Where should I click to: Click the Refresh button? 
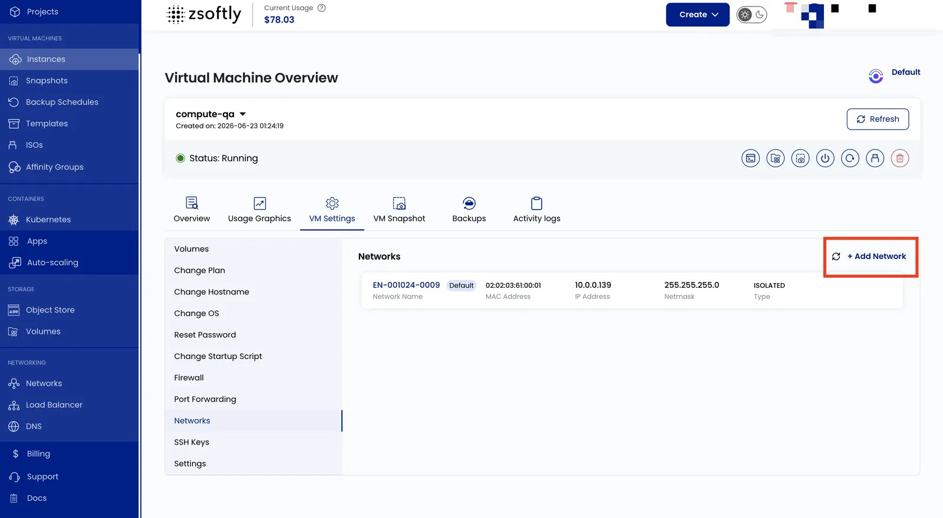[x=878, y=119]
